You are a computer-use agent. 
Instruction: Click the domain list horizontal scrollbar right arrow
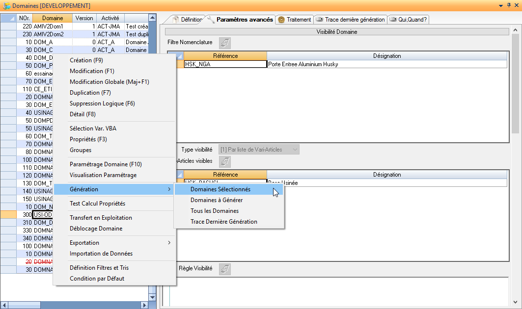(x=144, y=305)
